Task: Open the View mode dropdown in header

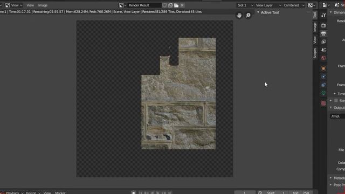Action: tap(13, 5)
